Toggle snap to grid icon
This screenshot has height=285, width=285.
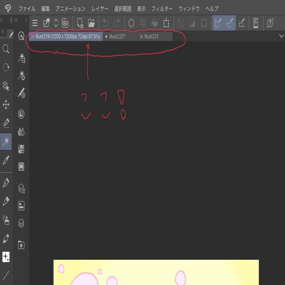pyautogui.click(x=241, y=23)
